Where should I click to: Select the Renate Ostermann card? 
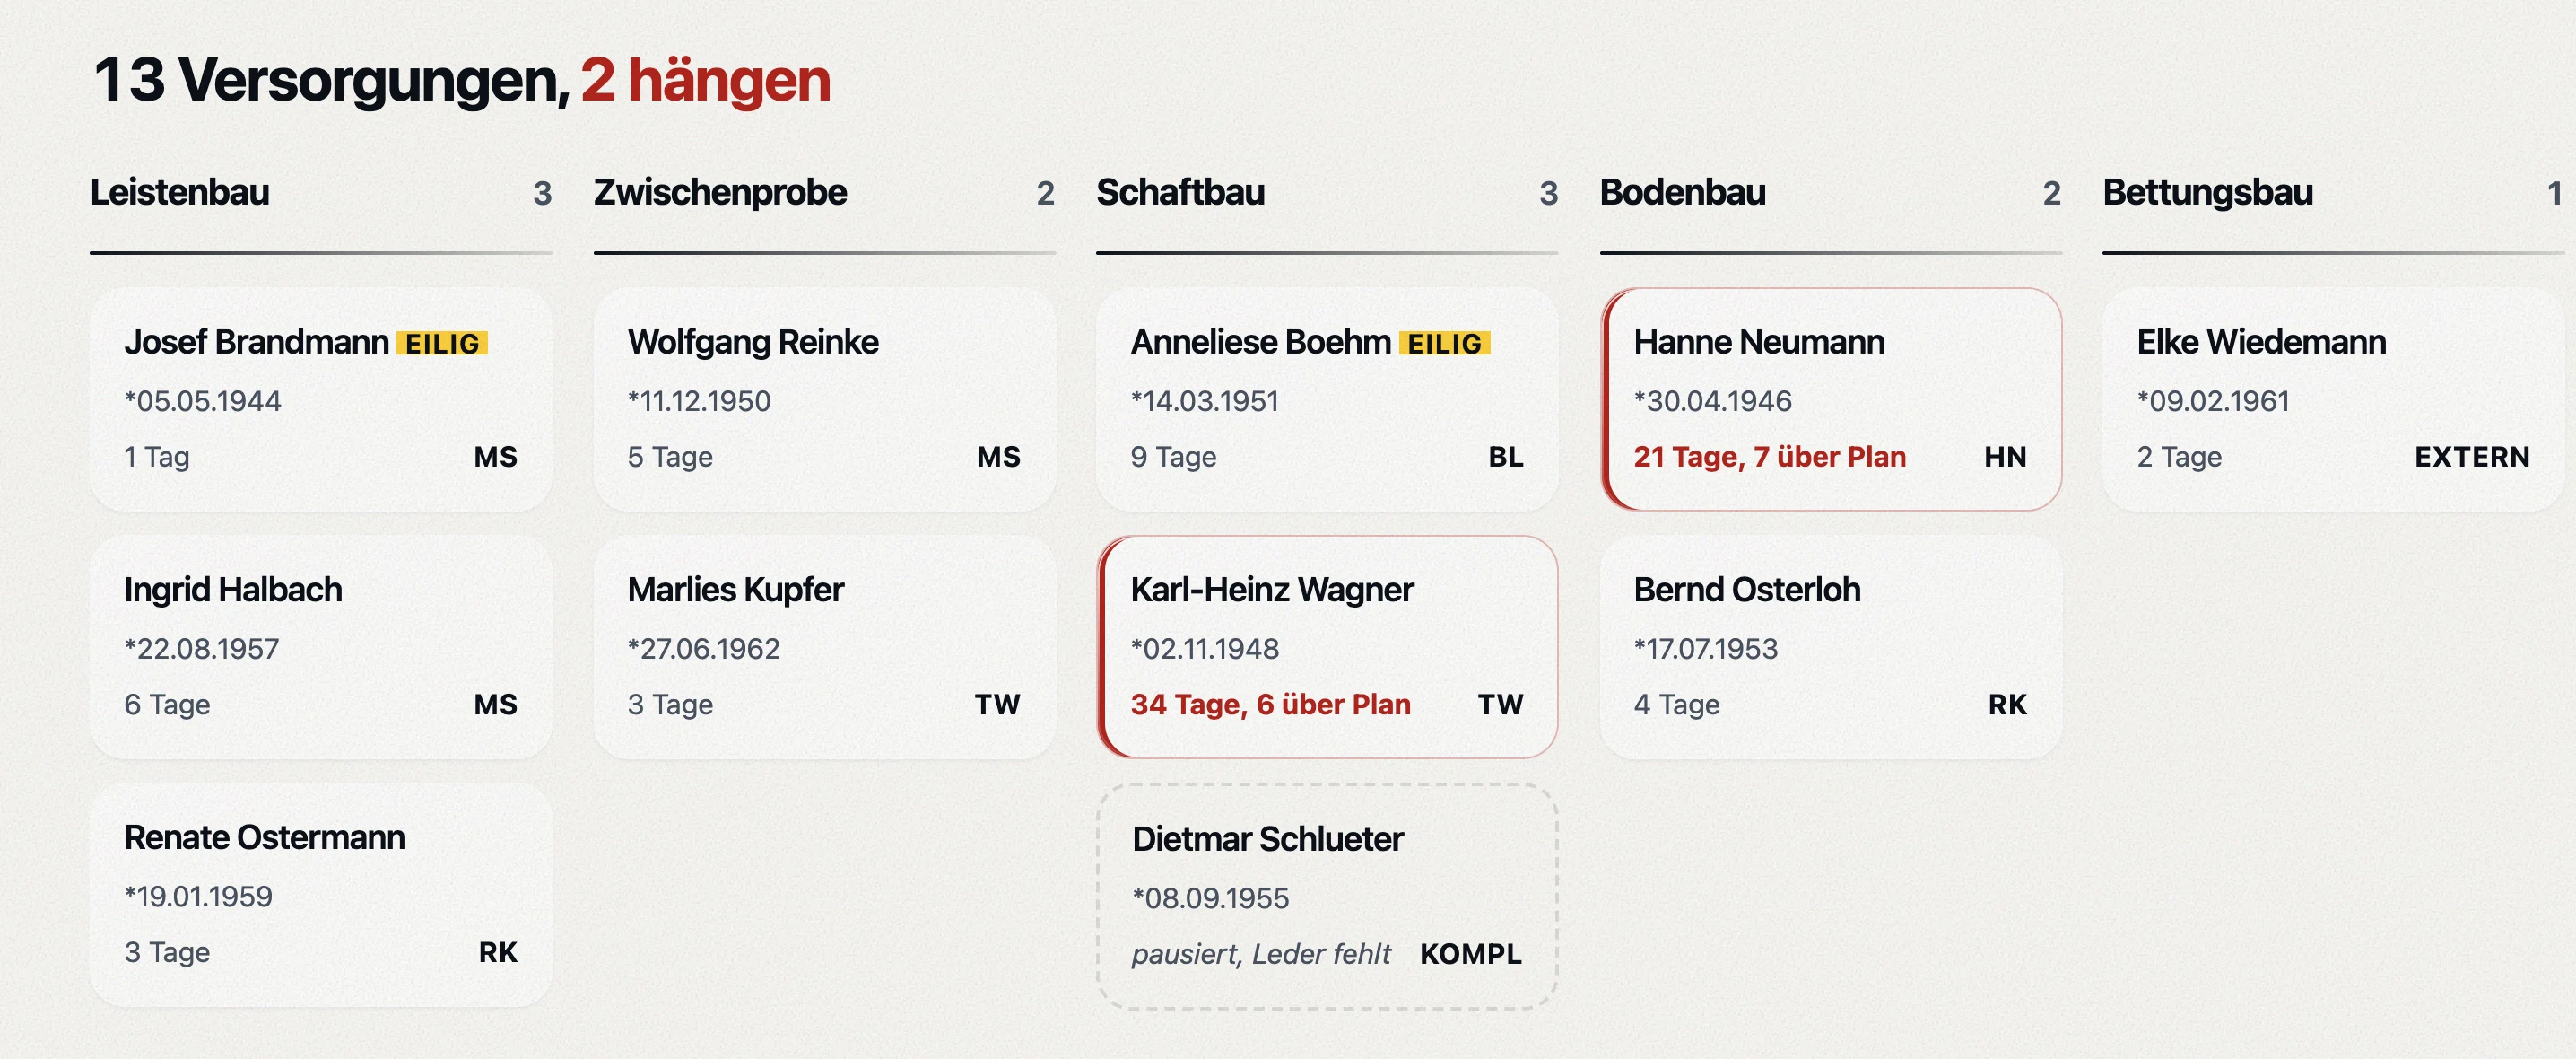click(320, 895)
